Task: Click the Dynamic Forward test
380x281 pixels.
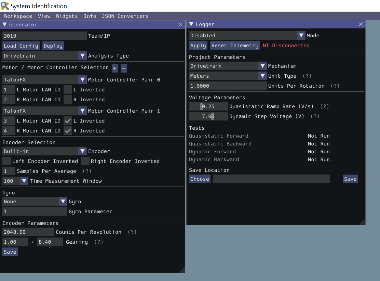Action: click(x=212, y=152)
